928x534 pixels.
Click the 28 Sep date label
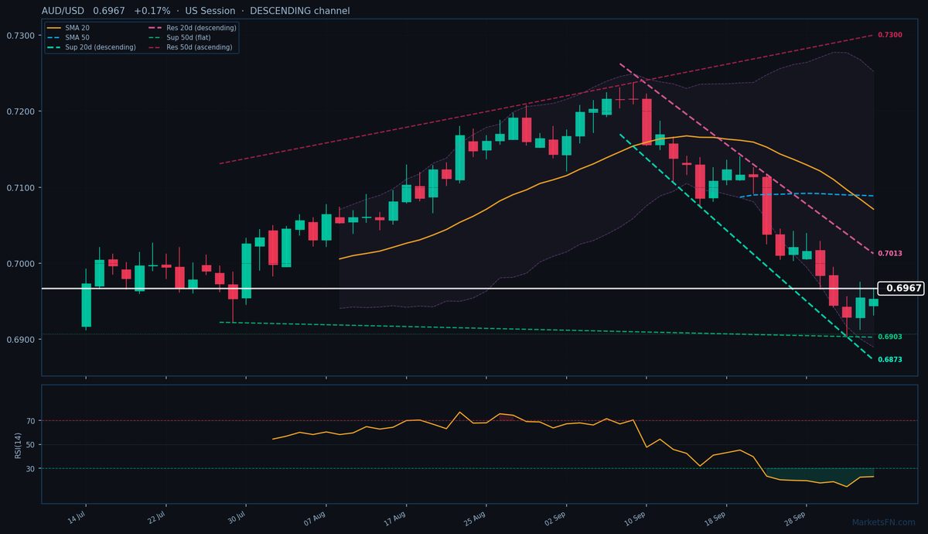796,518
